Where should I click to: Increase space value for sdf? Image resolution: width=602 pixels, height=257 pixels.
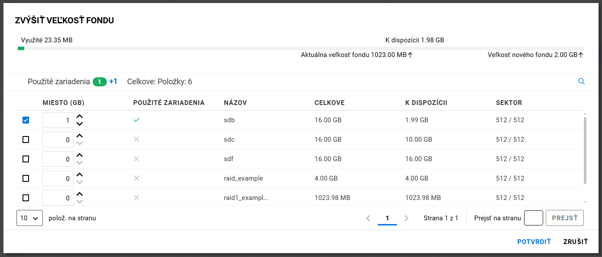click(x=79, y=155)
